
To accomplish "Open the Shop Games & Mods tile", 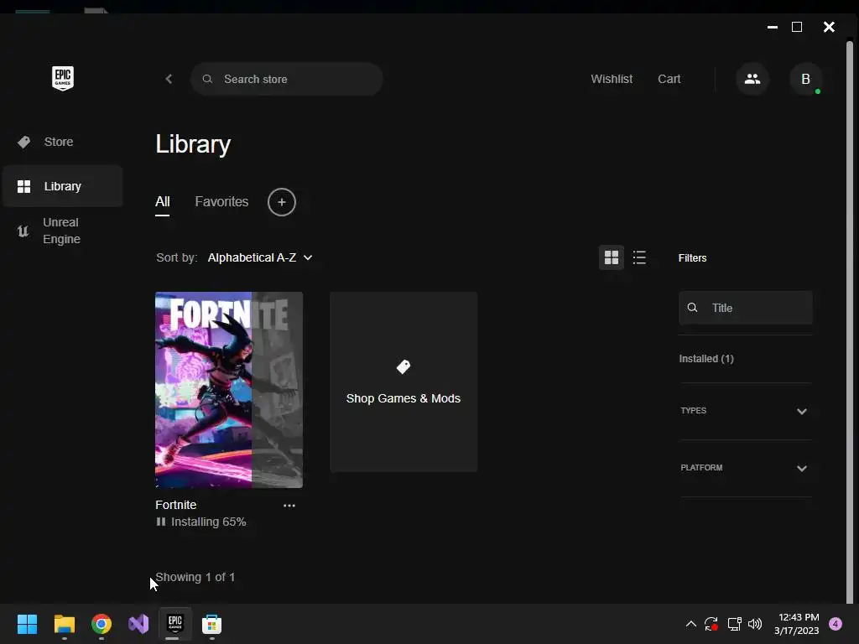I will tap(403, 382).
